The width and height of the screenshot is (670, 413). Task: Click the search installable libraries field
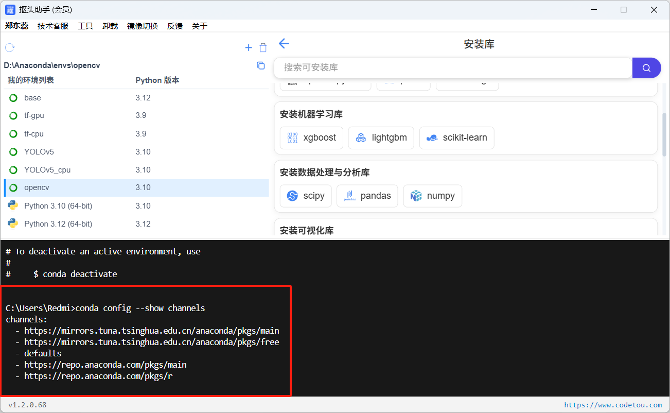[453, 67]
